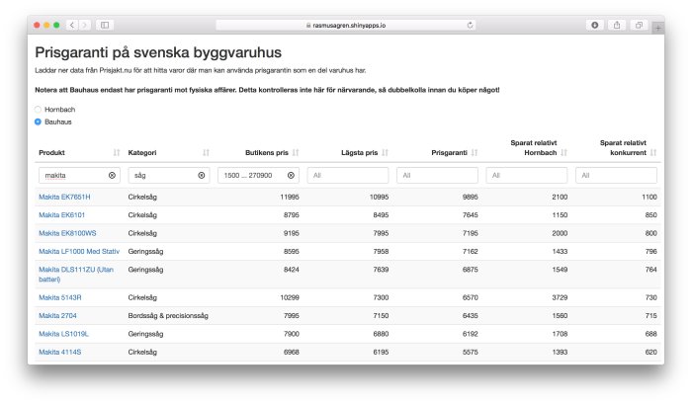Open the Makita 2704 product link
This screenshot has height=404, width=692.
coord(57,316)
